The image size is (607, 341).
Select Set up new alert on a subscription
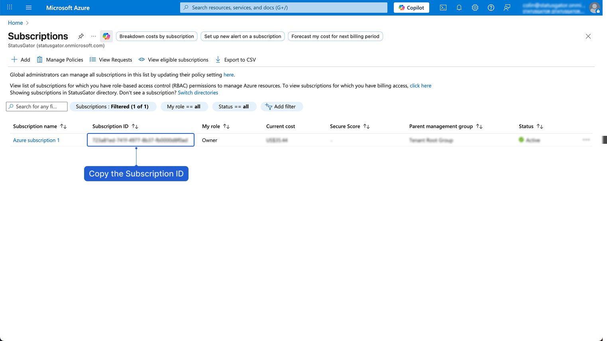(x=243, y=36)
